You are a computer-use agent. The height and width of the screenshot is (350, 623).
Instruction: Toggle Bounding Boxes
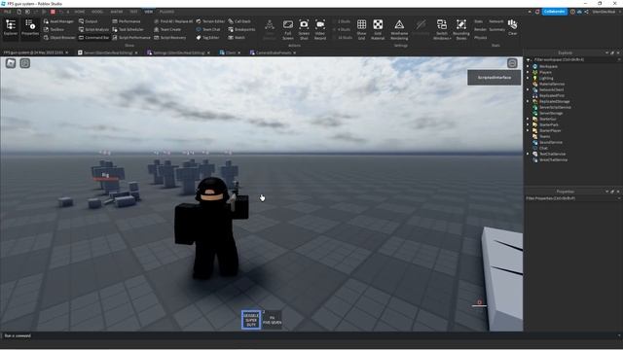[461, 29]
